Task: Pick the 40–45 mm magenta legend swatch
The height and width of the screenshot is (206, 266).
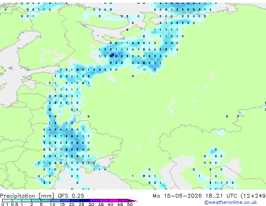Action: pyautogui.click(x=114, y=201)
